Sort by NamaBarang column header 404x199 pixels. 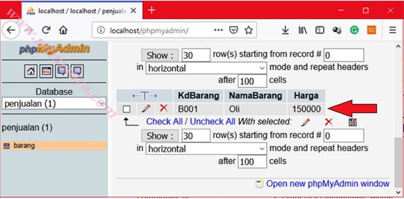(255, 96)
